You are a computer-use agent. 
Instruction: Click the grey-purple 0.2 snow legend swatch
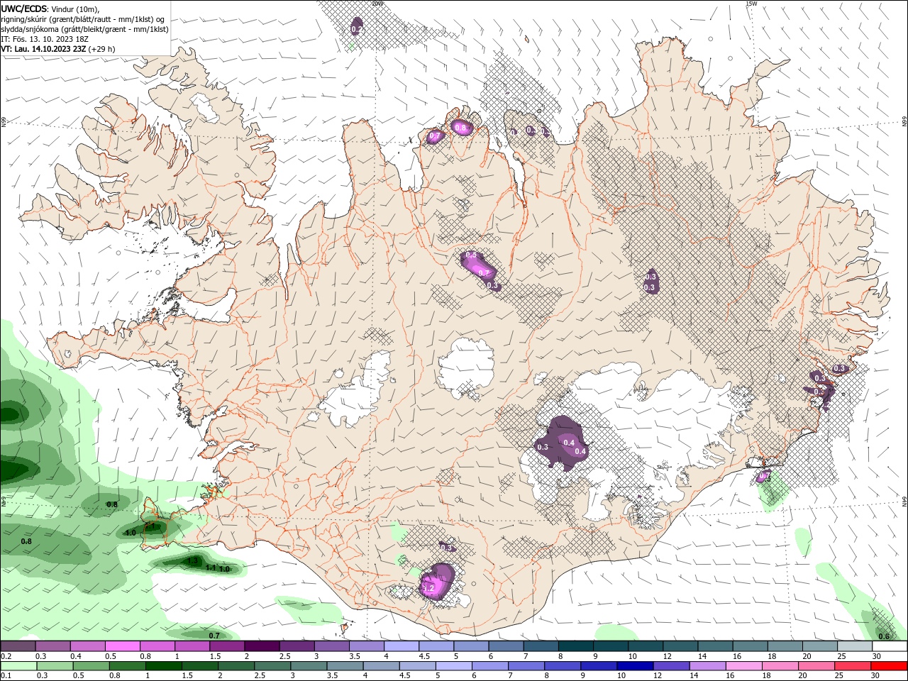pyautogui.click(x=18, y=646)
